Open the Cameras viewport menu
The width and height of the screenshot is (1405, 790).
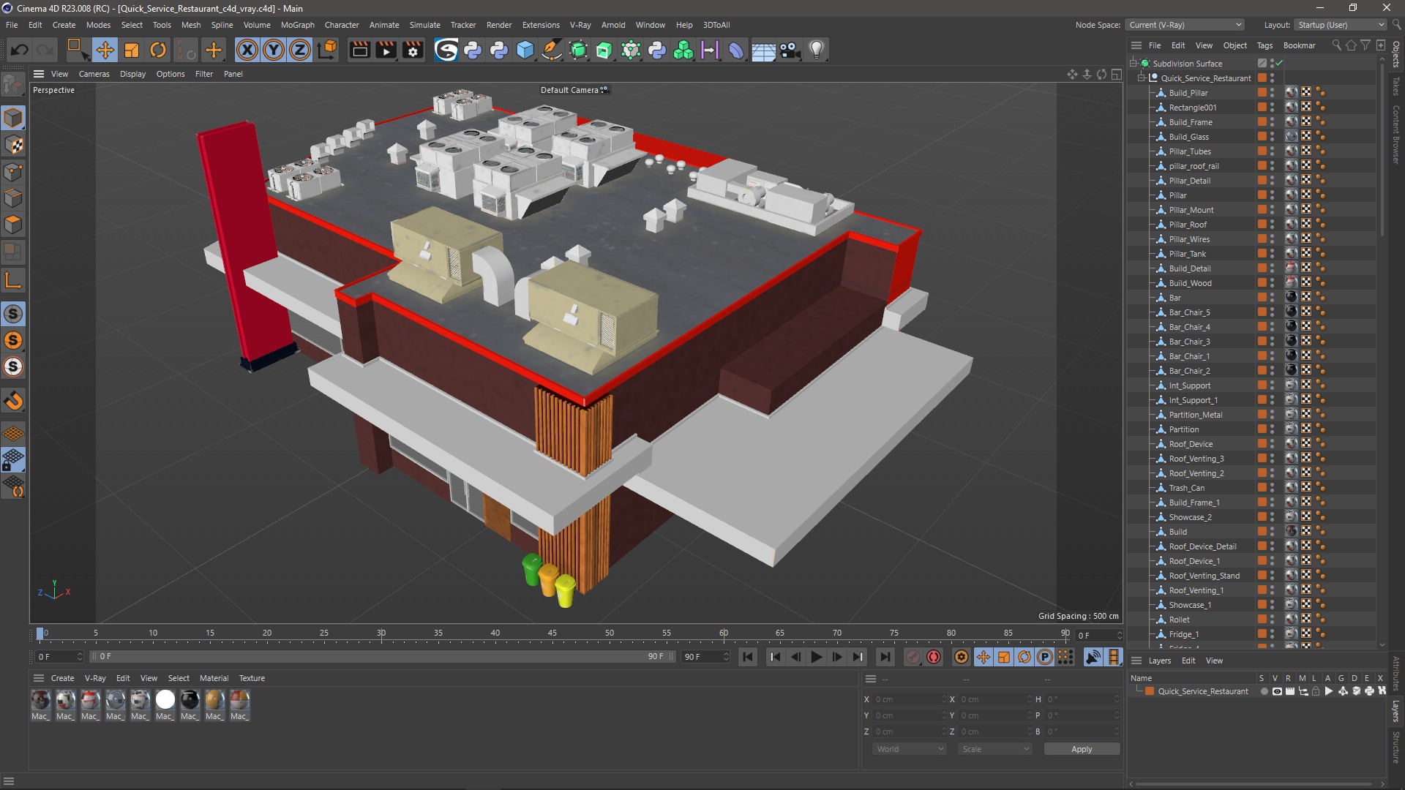point(94,74)
